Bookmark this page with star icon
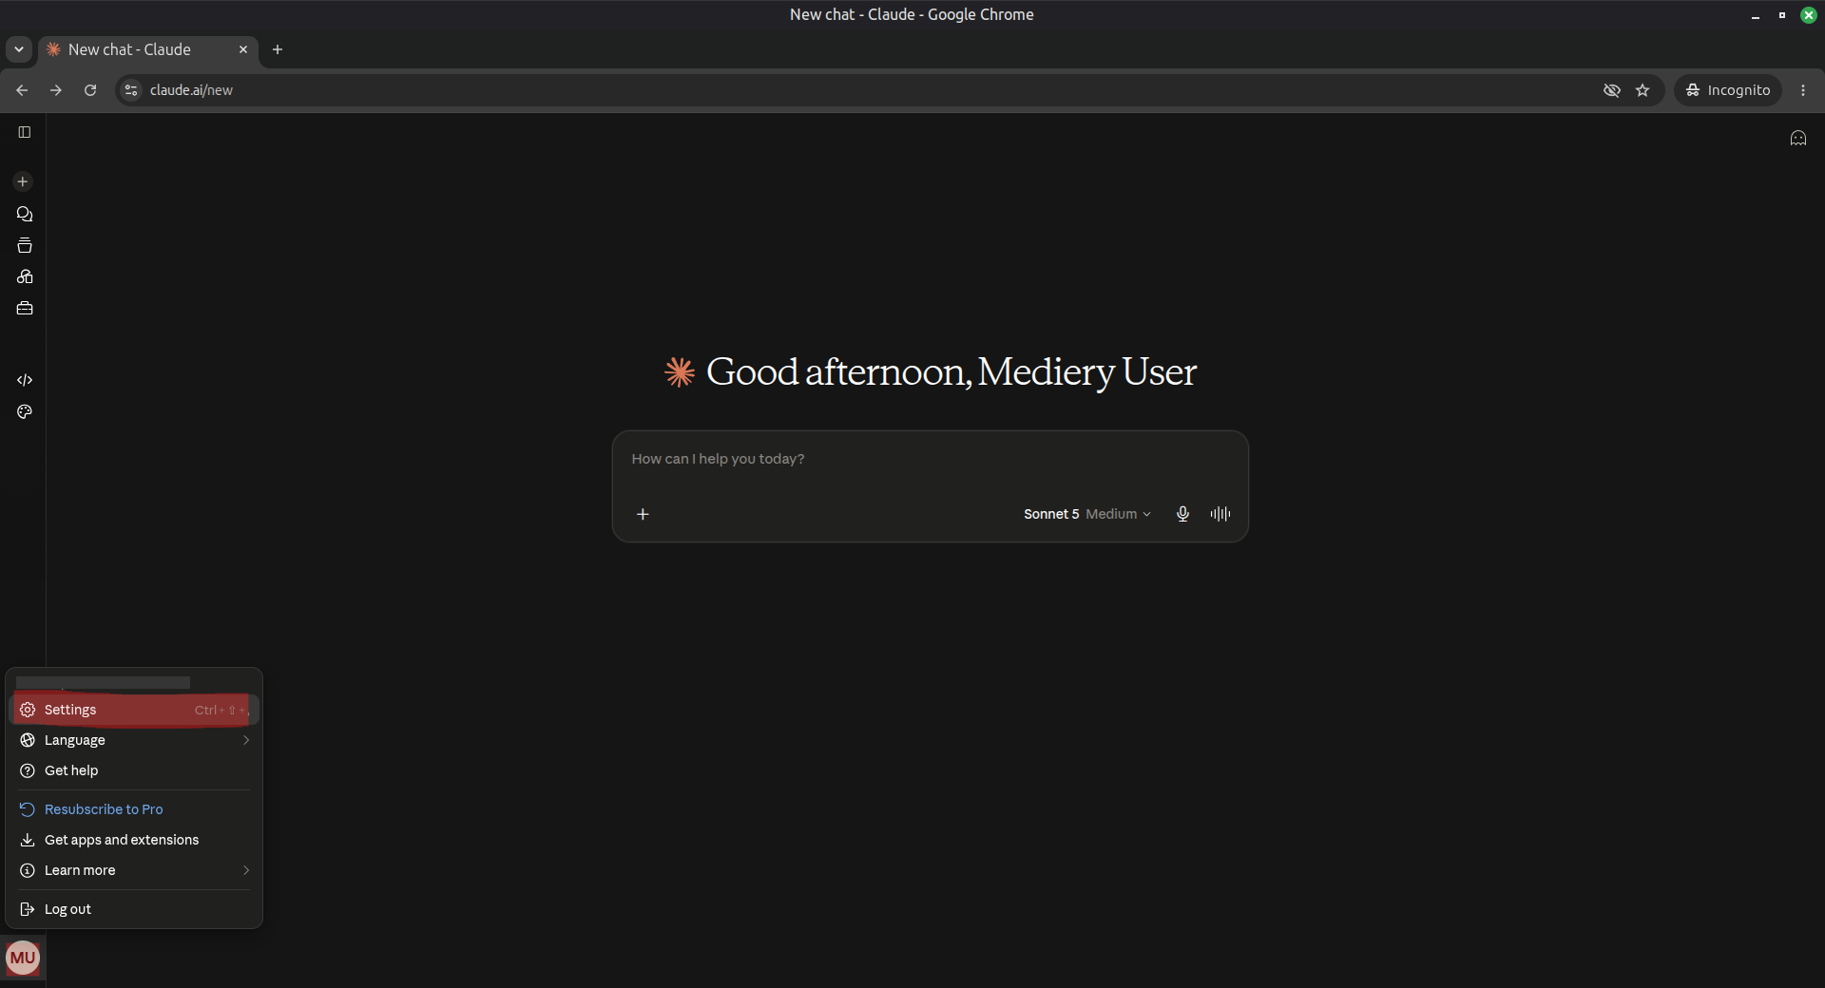The width and height of the screenshot is (1825, 988). [x=1642, y=90]
